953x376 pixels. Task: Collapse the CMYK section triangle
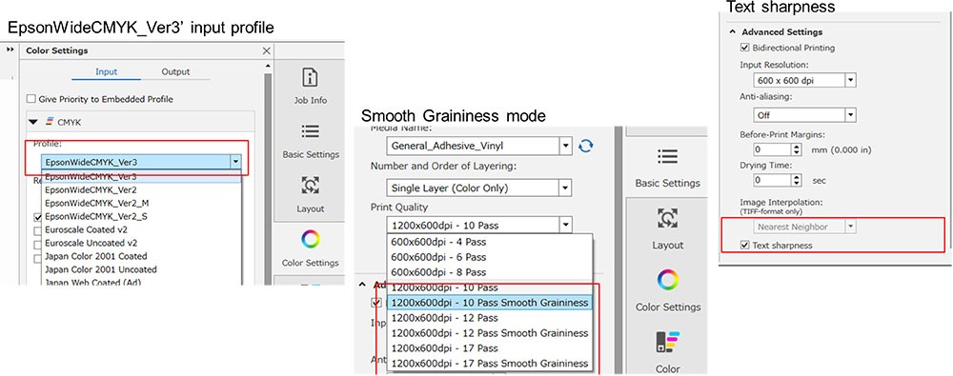pos(32,122)
